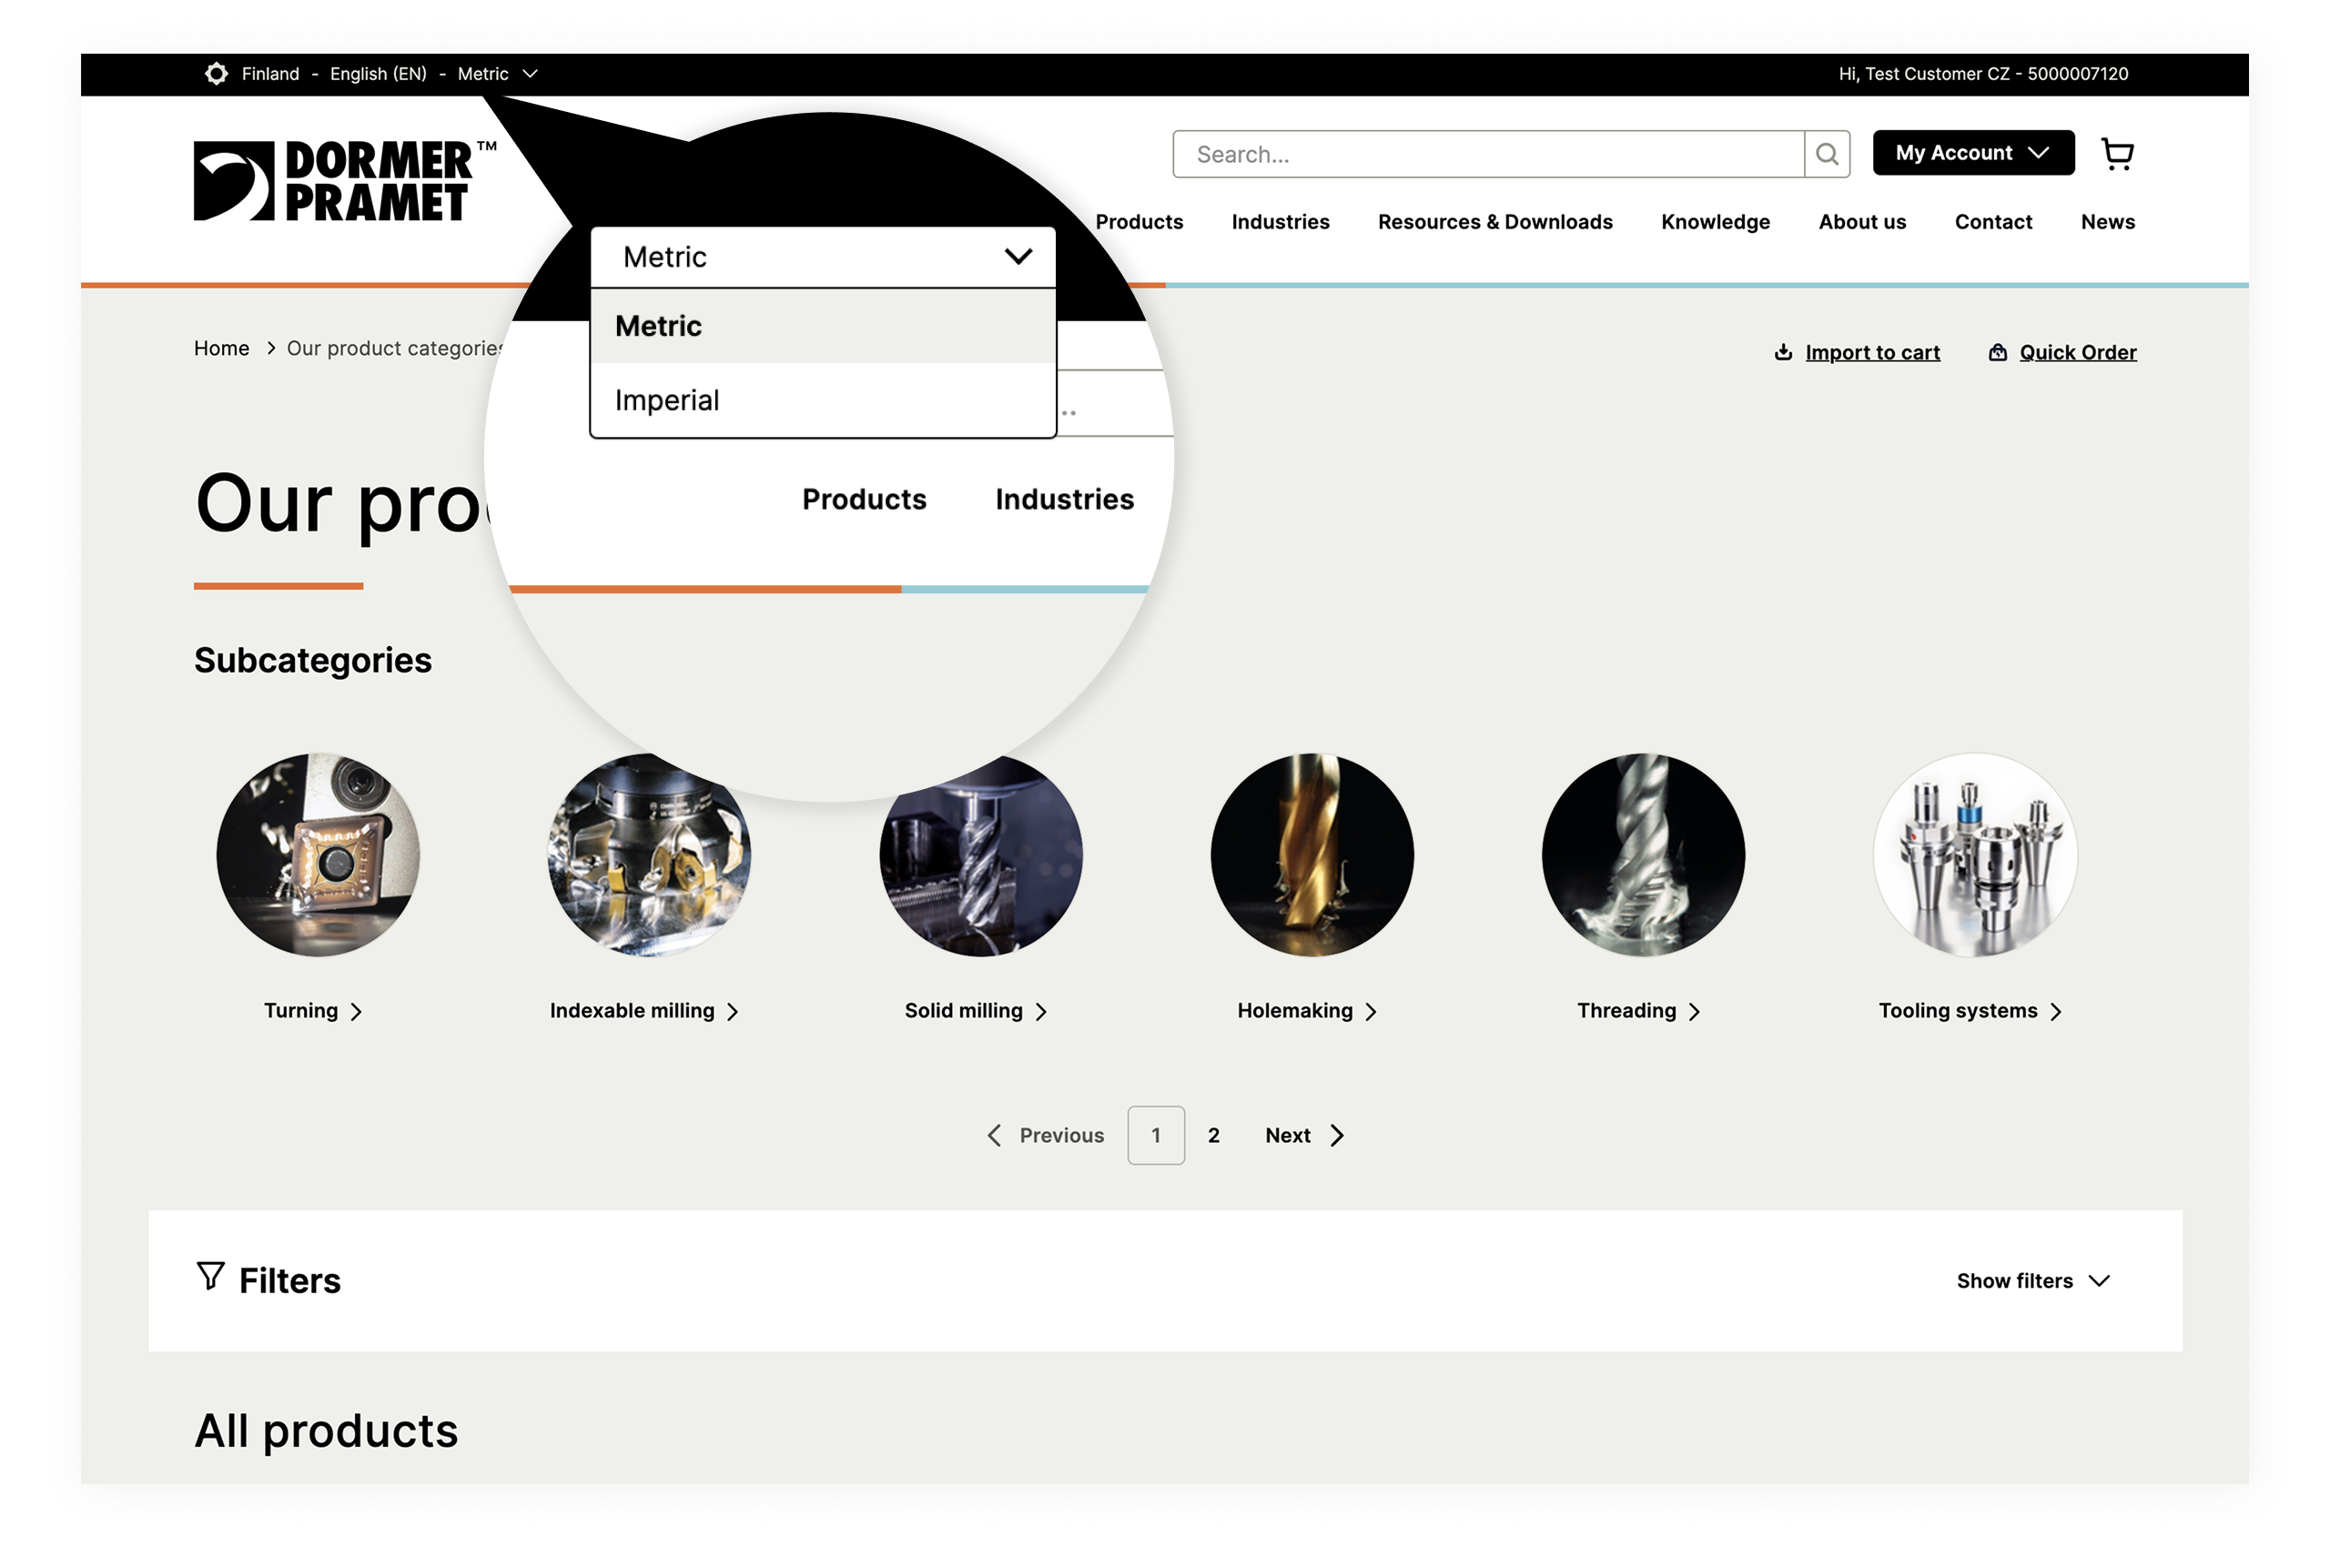Screen dimensions: 2330x1547
Task: Click the Quick Order icon
Action: pos(1997,352)
